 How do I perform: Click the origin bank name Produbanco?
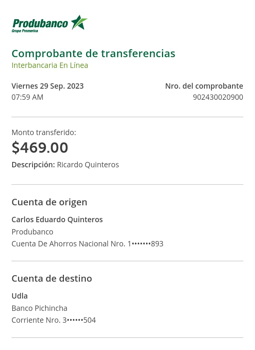pos(32,232)
